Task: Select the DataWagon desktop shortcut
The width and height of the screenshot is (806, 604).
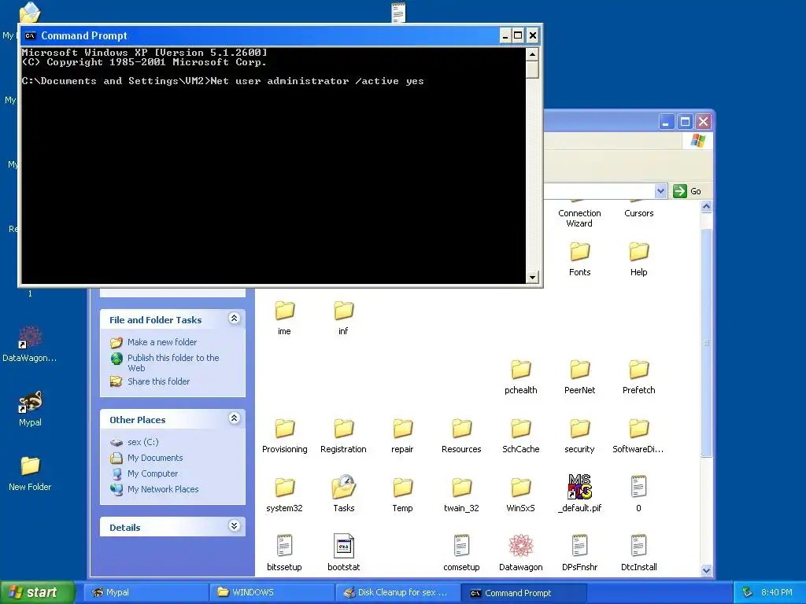Action: 30,344
